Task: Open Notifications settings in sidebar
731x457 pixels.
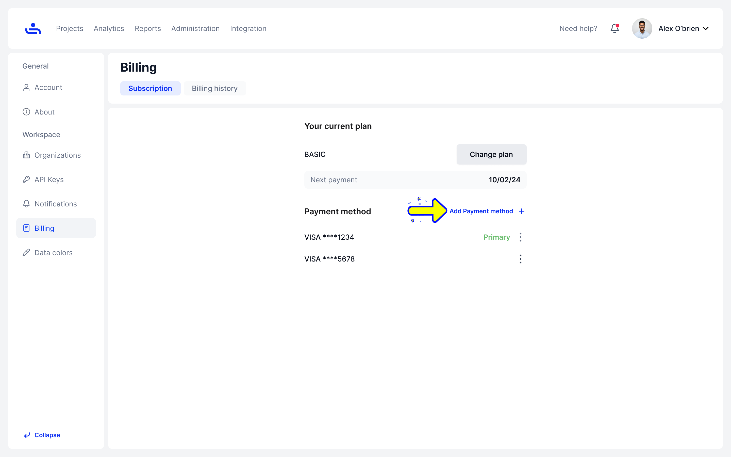Action: (x=56, y=204)
